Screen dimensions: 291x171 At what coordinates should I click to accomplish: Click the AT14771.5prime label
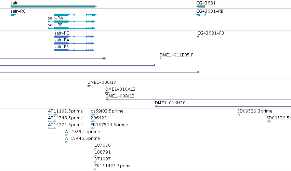[x=65, y=125]
